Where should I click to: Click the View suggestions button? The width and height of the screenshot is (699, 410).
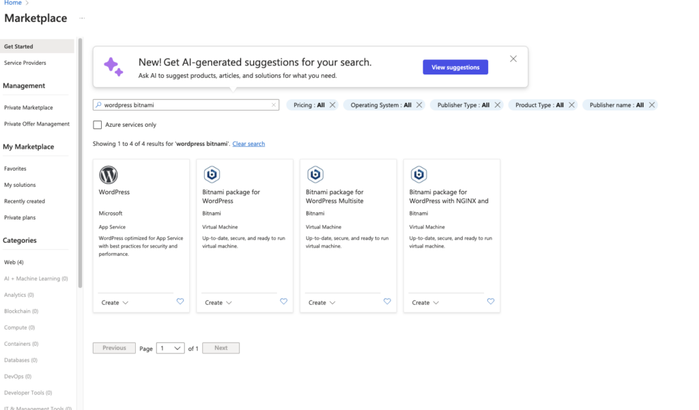point(455,68)
